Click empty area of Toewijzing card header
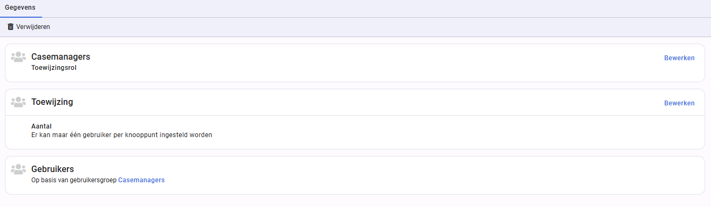Viewport: 711px width, 207px height. [x=367, y=102]
